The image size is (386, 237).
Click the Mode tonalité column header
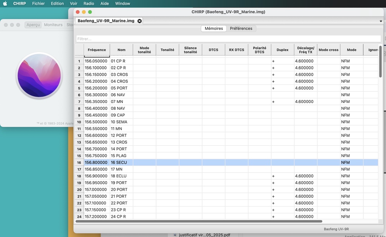tap(144, 50)
